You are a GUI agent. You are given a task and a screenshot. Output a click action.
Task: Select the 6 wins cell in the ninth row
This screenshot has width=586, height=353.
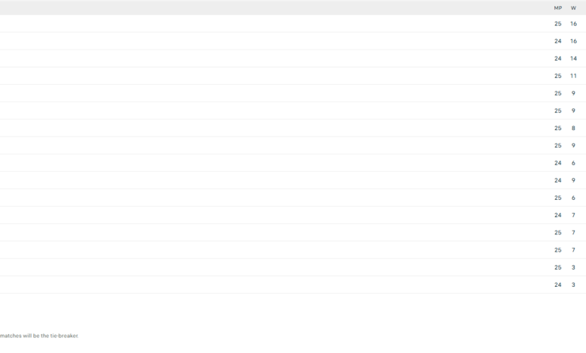coord(573,163)
